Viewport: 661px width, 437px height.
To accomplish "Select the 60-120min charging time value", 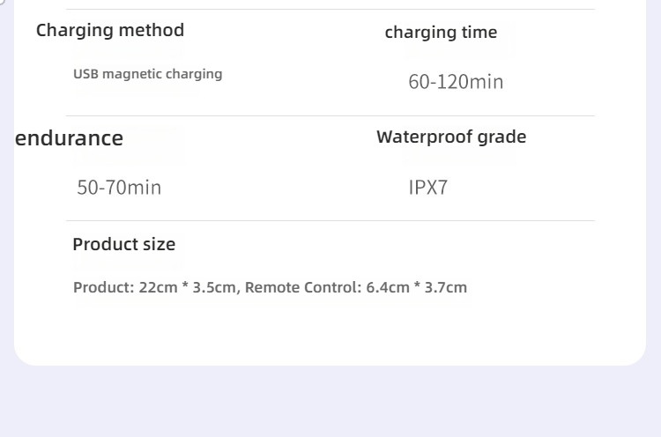I will click(x=456, y=82).
